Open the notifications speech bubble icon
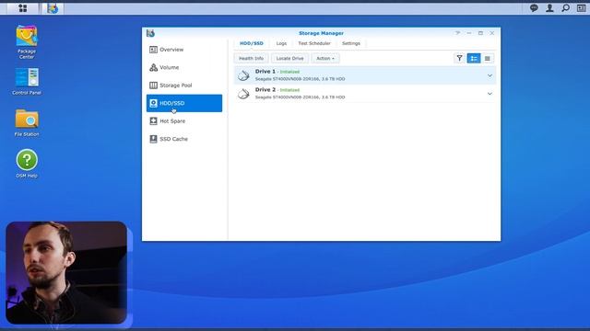Image resolution: width=590 pixels, height=331 pixels. [x=534, y=8]
